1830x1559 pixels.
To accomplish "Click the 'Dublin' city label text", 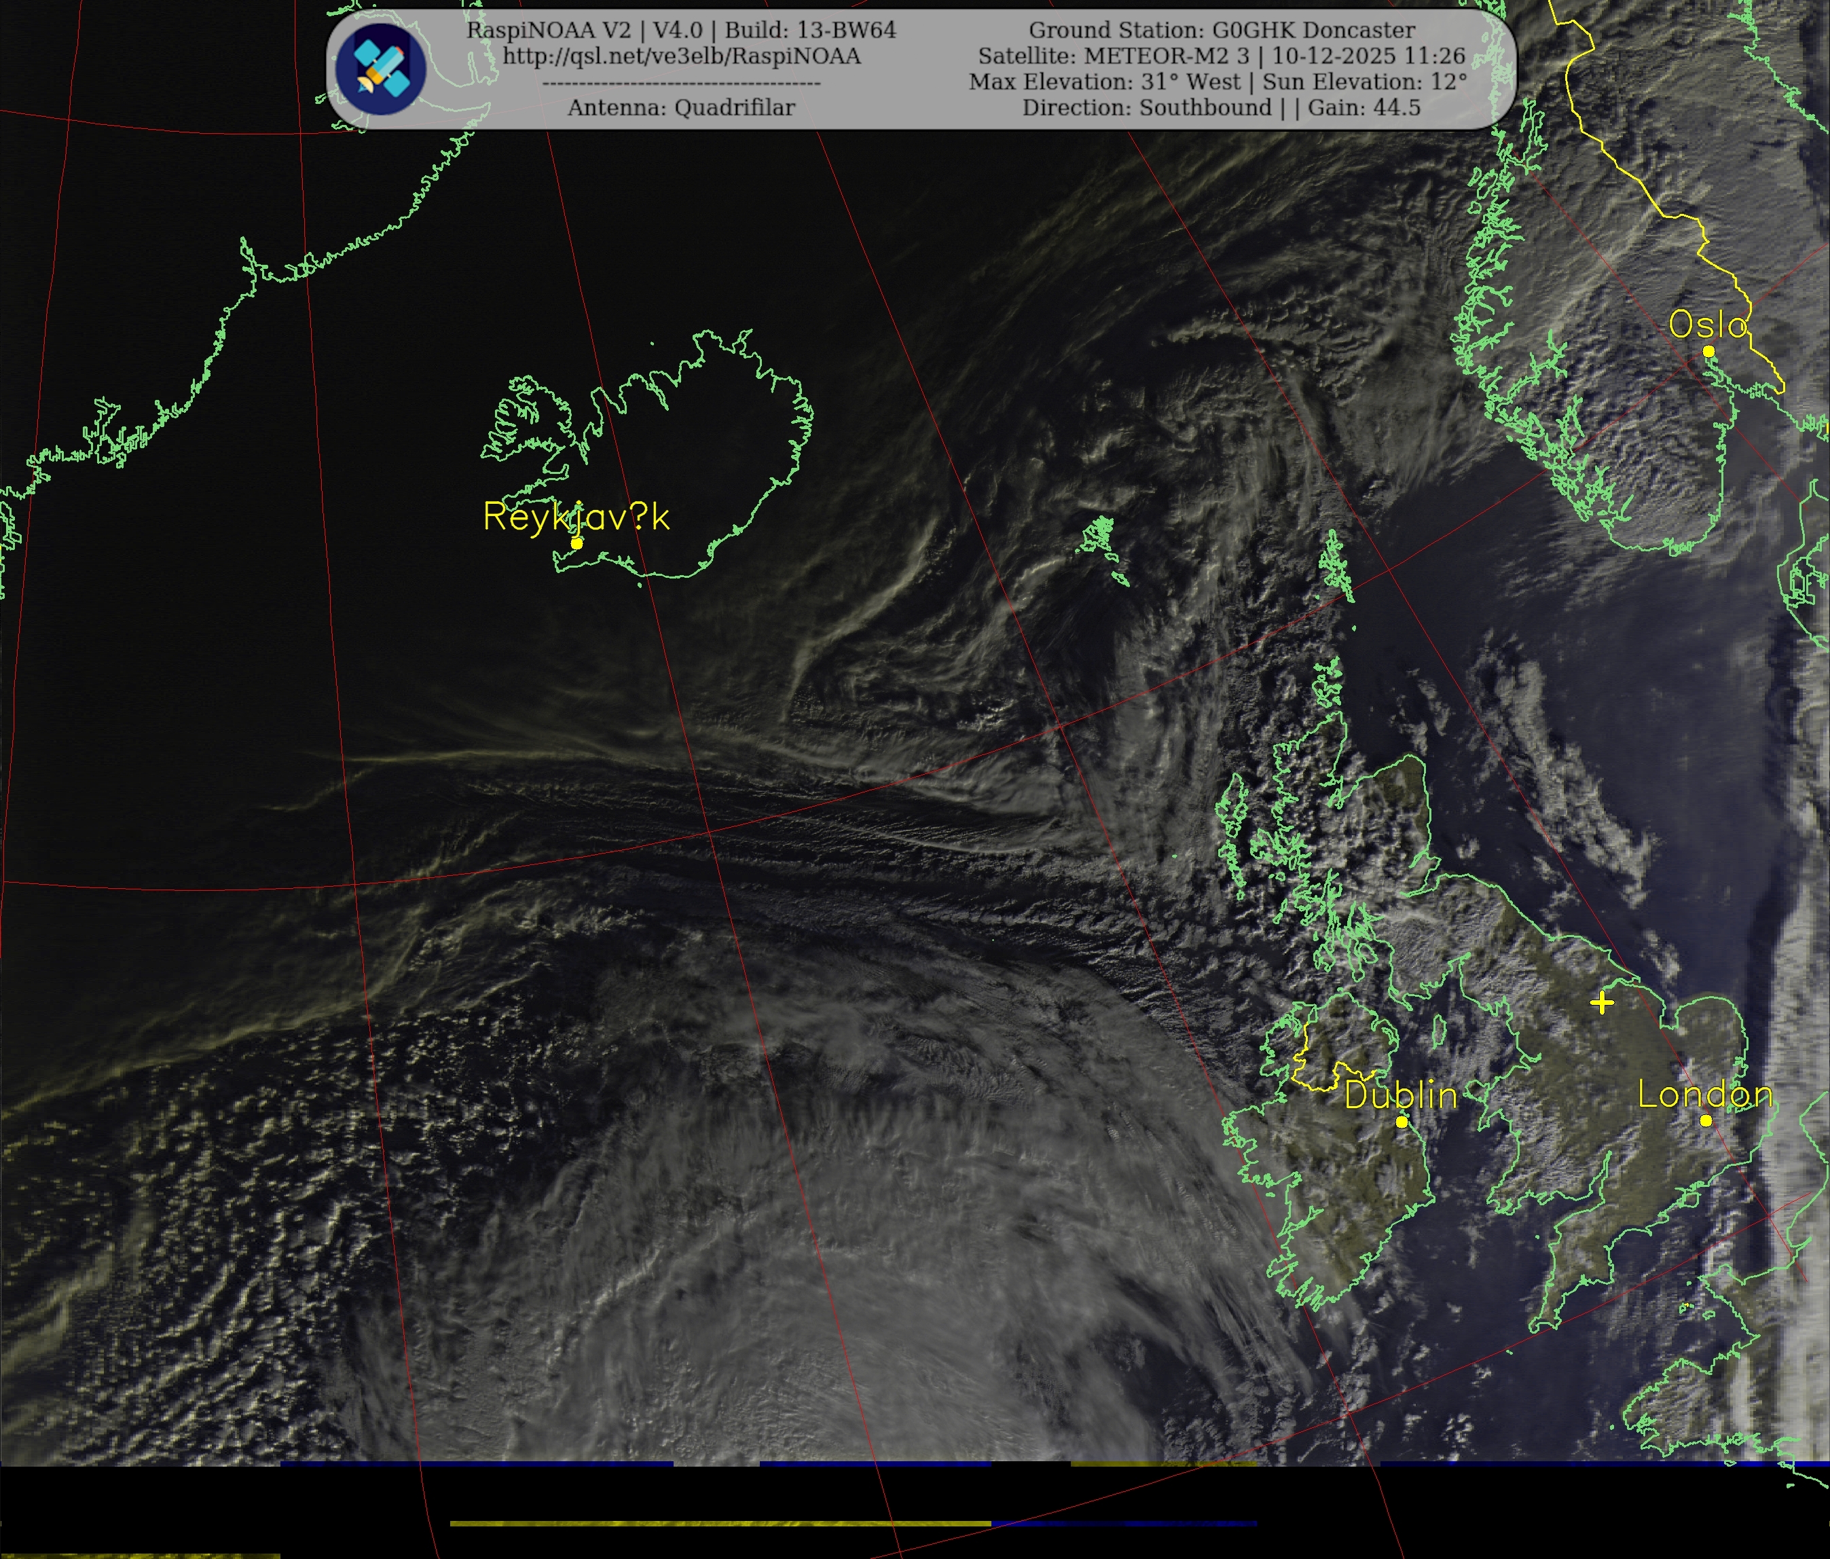I will point(1401,1095).
